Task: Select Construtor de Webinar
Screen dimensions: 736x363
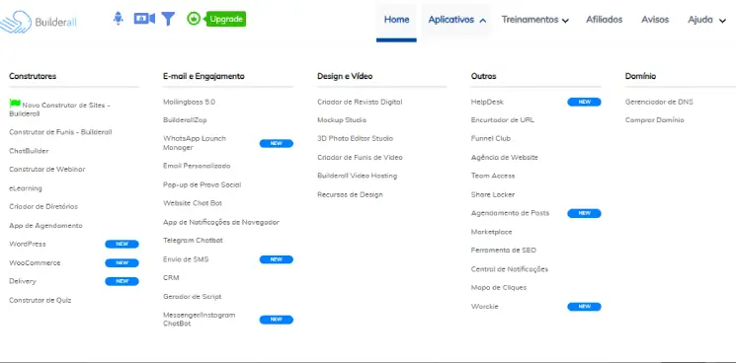Action: point(47,169)
